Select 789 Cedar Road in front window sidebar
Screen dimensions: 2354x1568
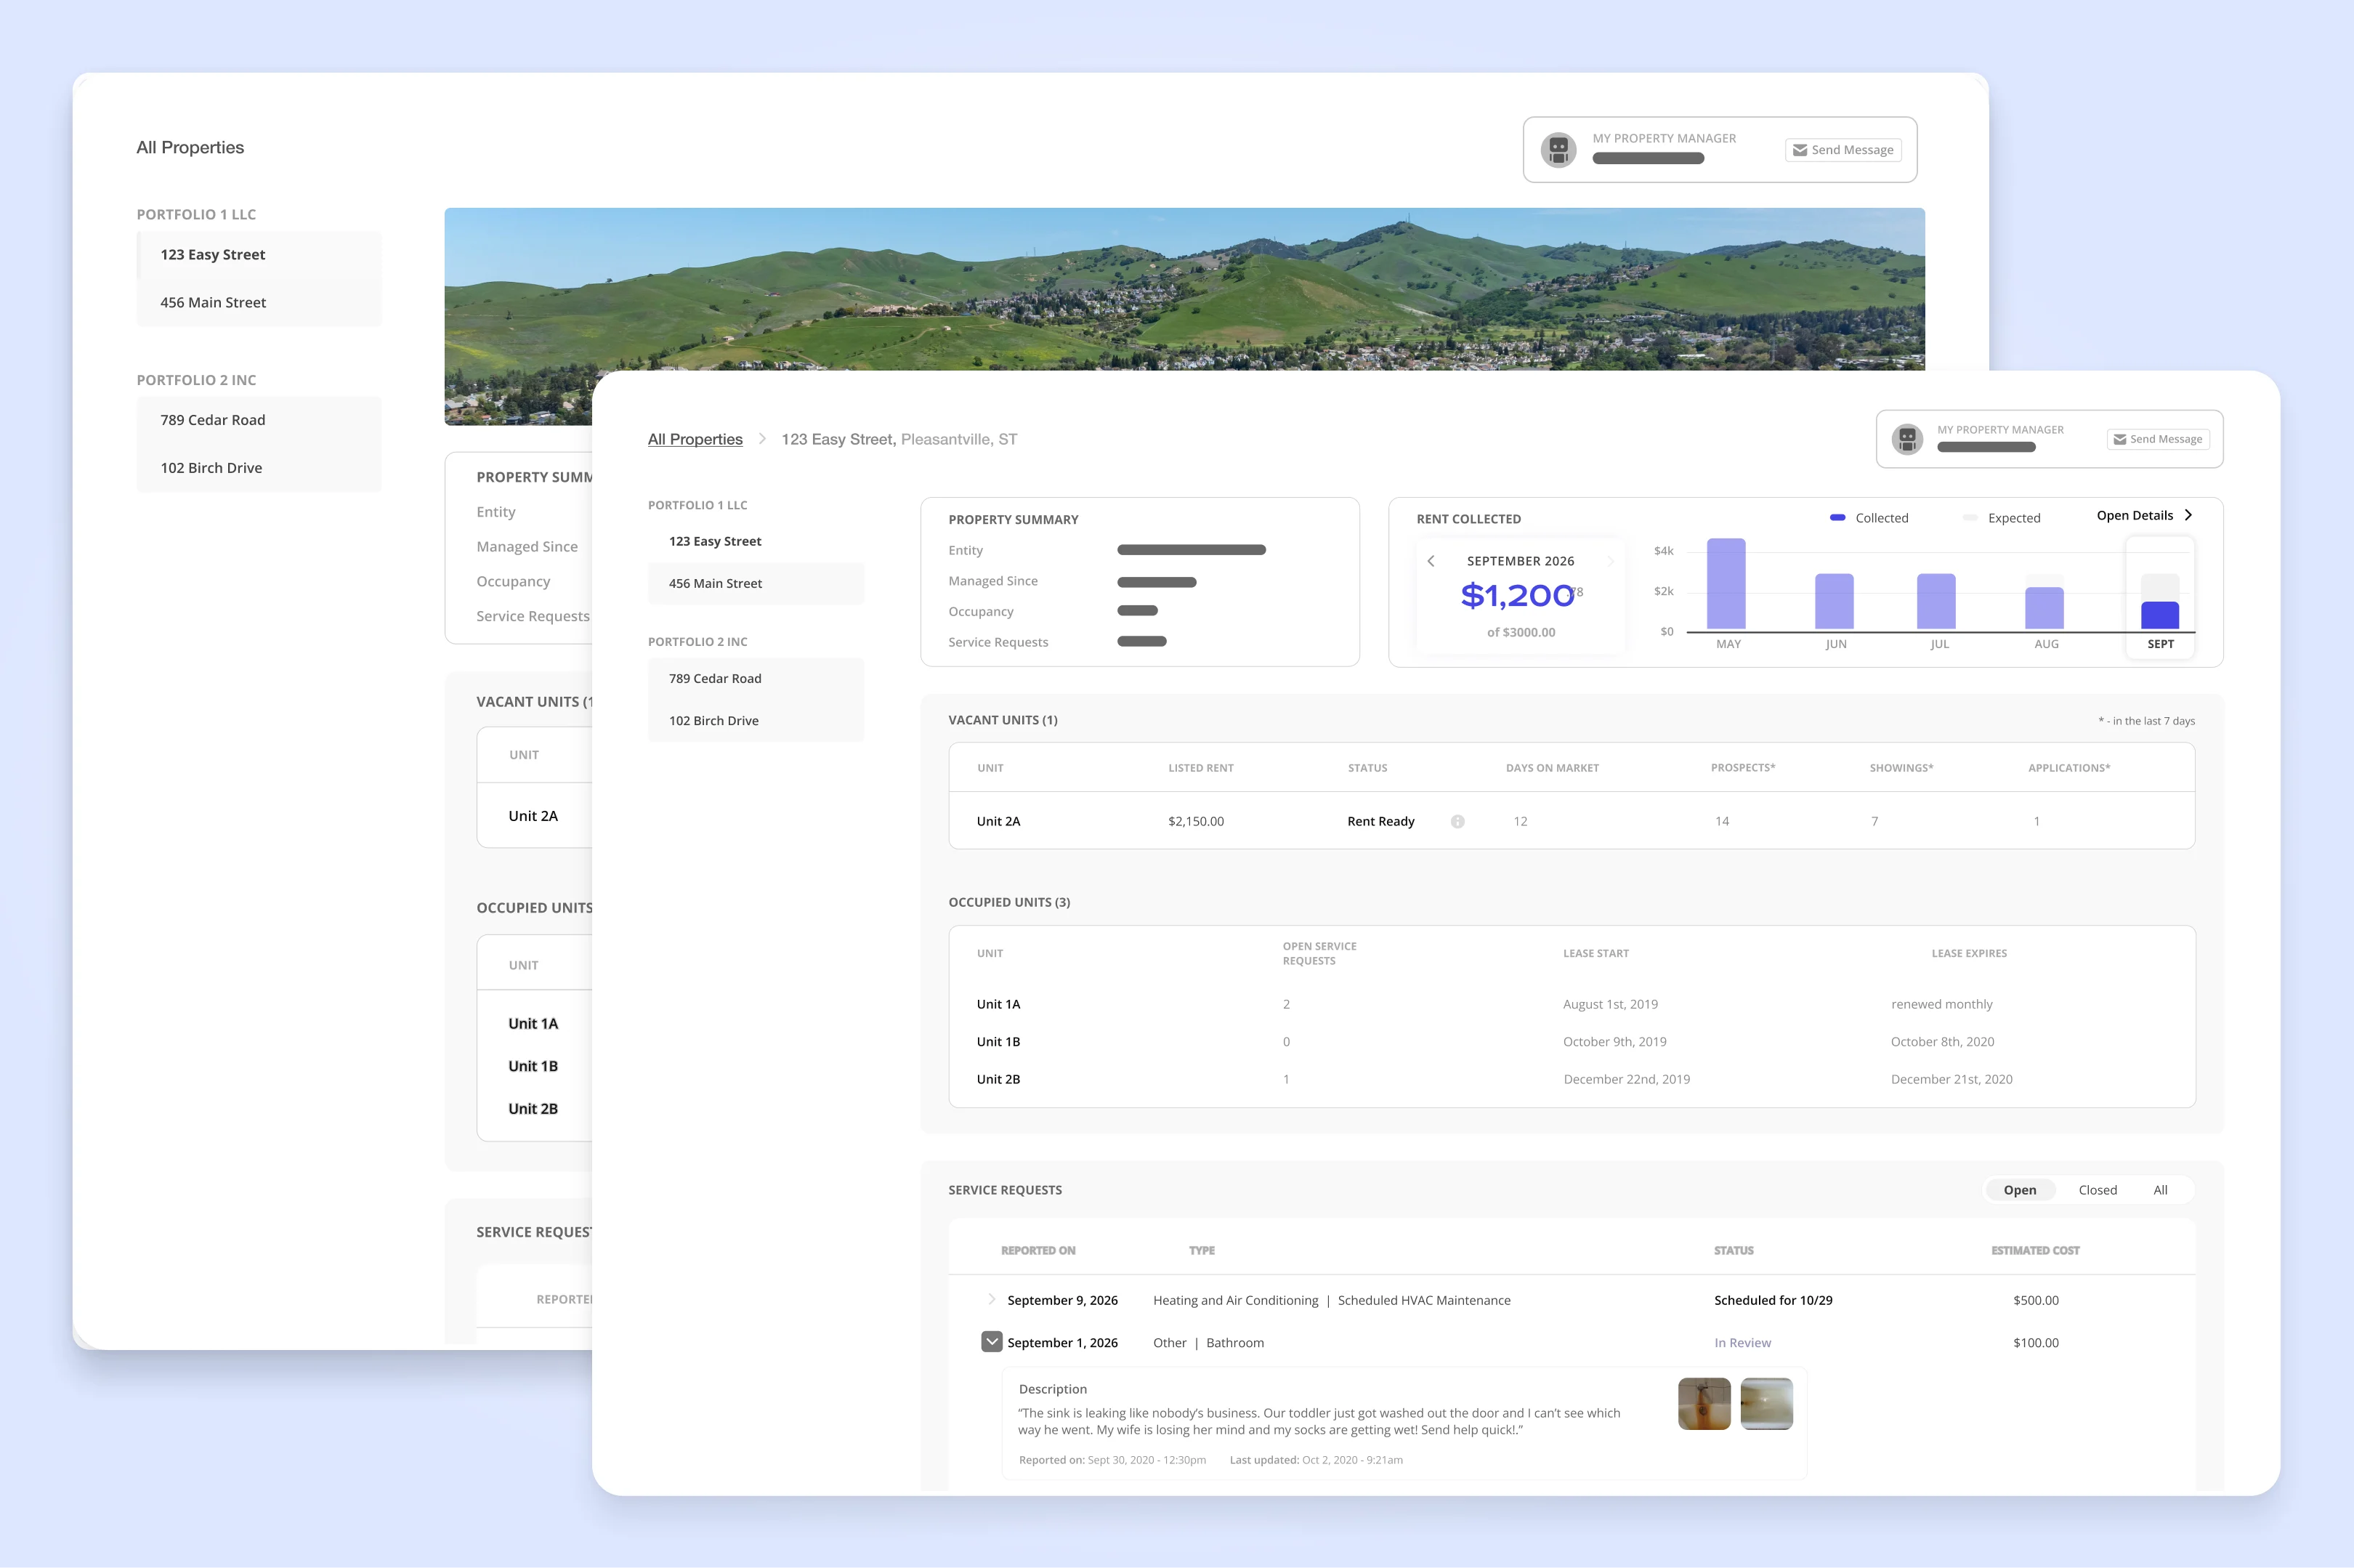pos(756,678)
